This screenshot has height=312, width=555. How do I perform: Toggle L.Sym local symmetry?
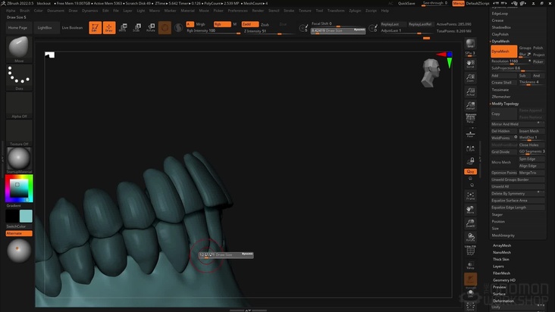[x=470, y=148]
